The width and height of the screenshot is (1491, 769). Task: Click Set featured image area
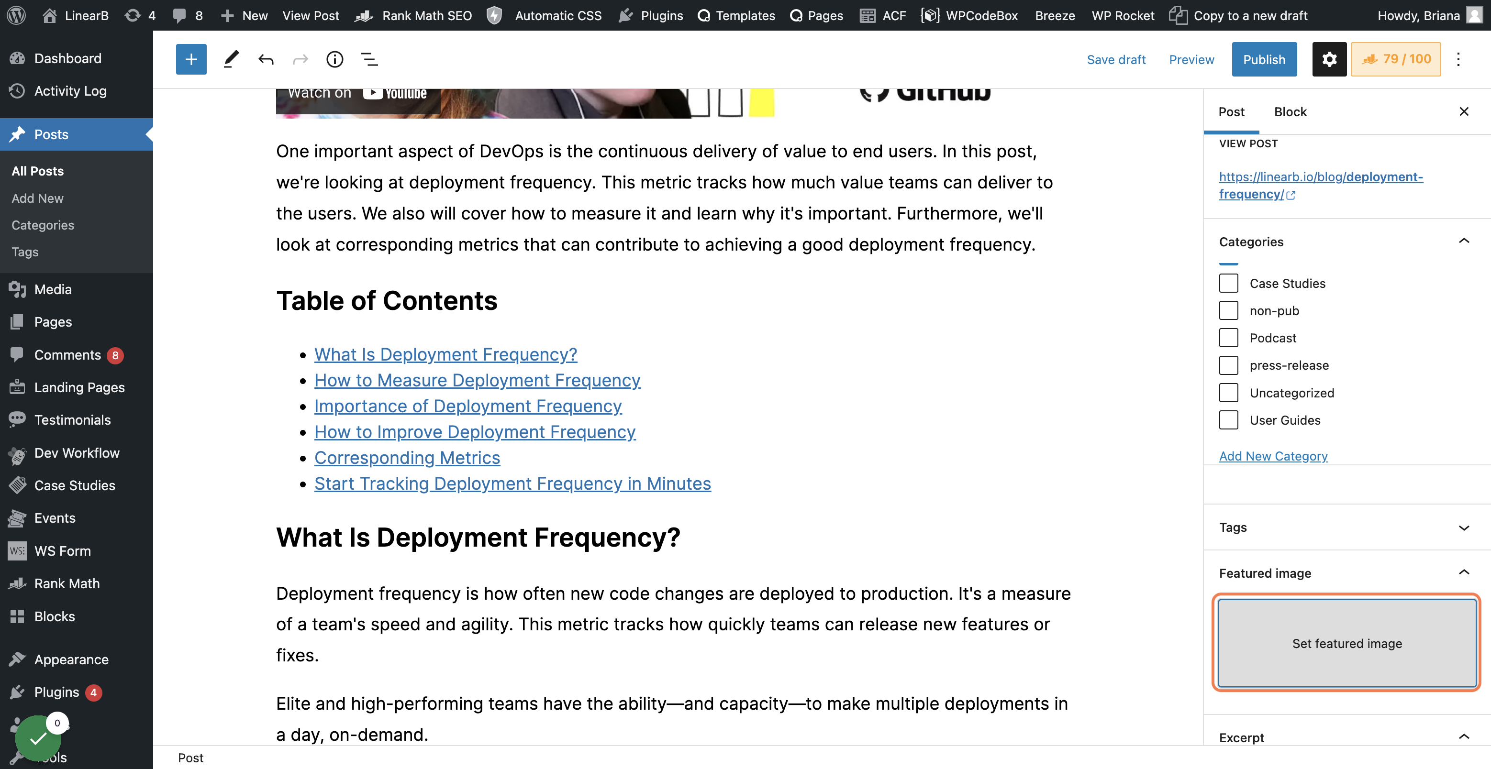tap(1346, 643)
